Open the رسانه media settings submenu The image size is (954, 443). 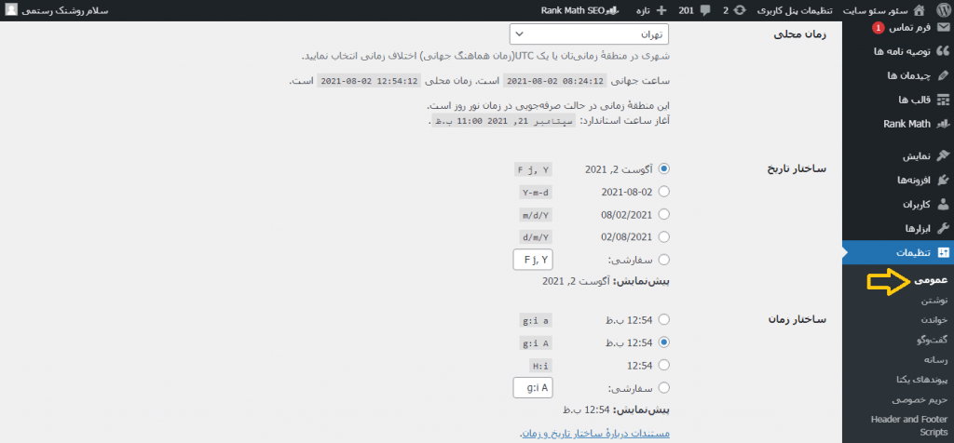click(x=937, y=360)
